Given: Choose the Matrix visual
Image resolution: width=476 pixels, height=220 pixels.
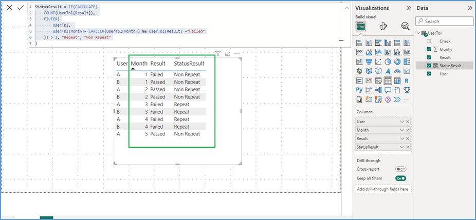Looking at the screenshot, I should 397,81.
